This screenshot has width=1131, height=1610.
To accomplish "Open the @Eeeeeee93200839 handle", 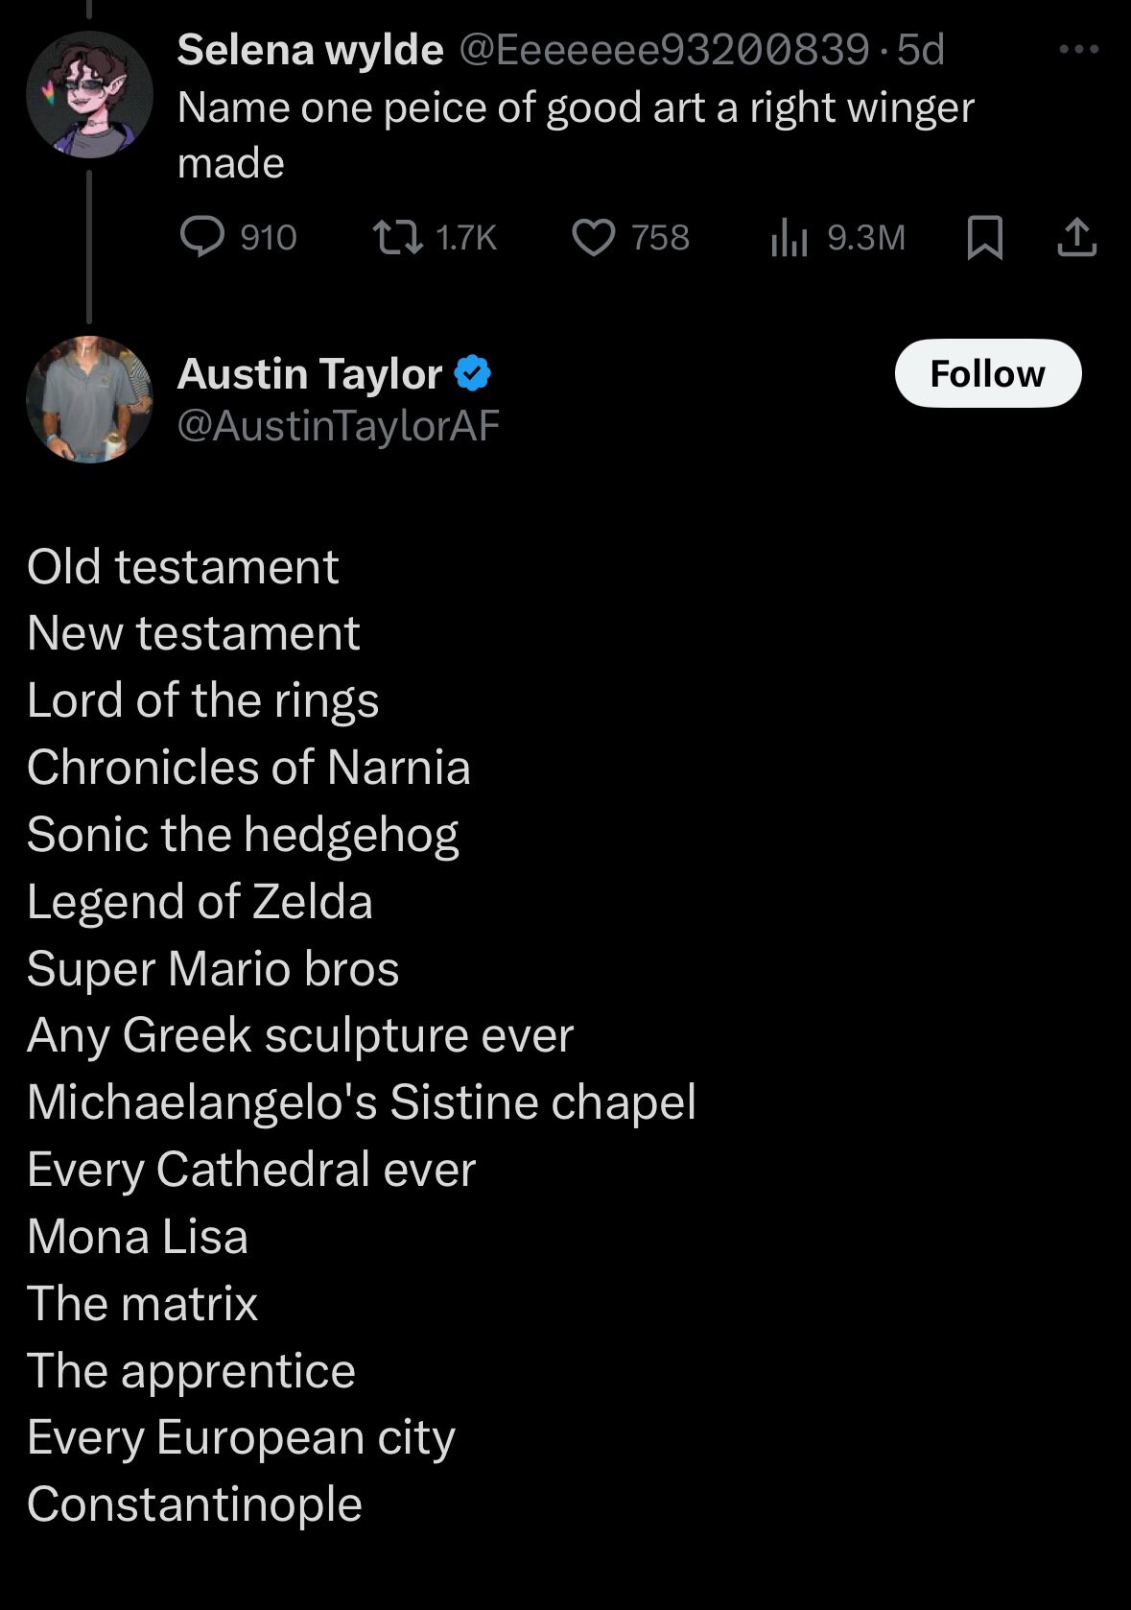I will 665,50.
